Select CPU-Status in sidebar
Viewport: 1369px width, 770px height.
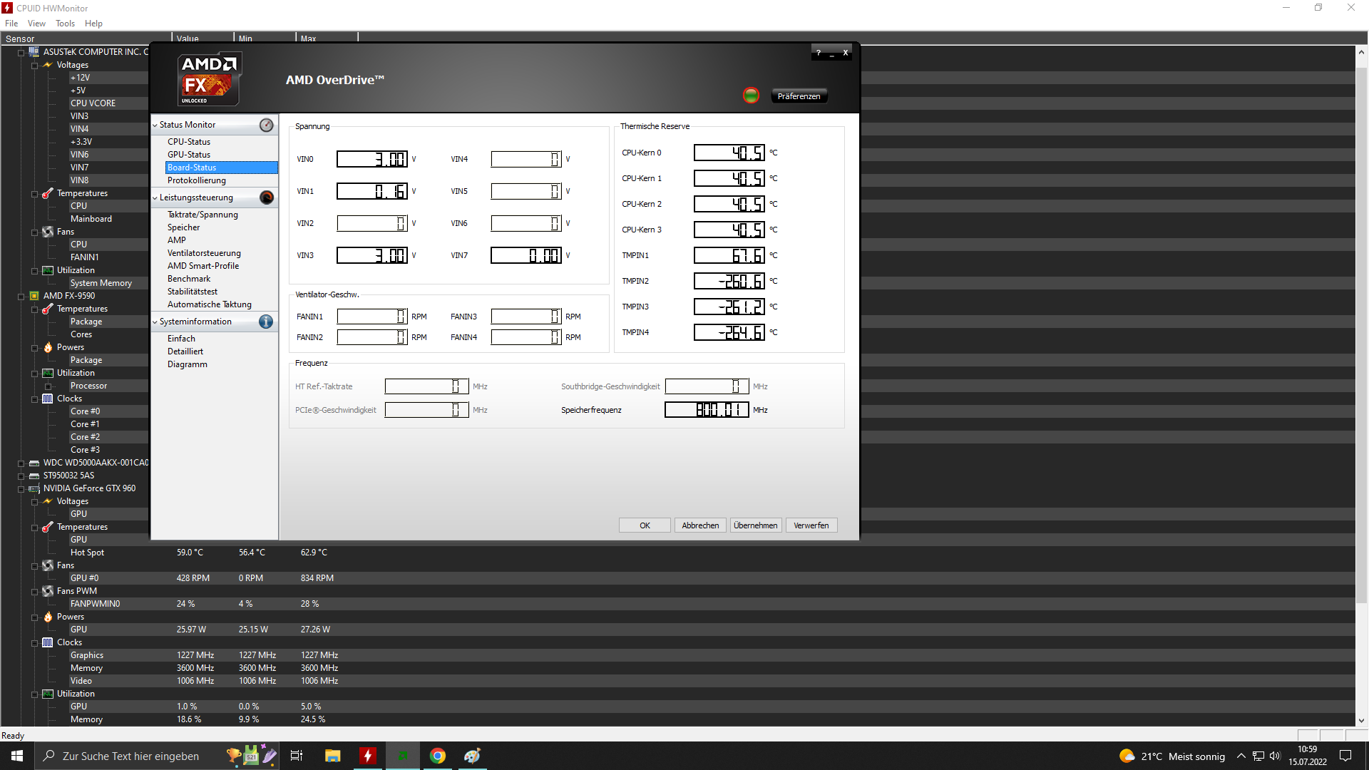click(189, 142)
